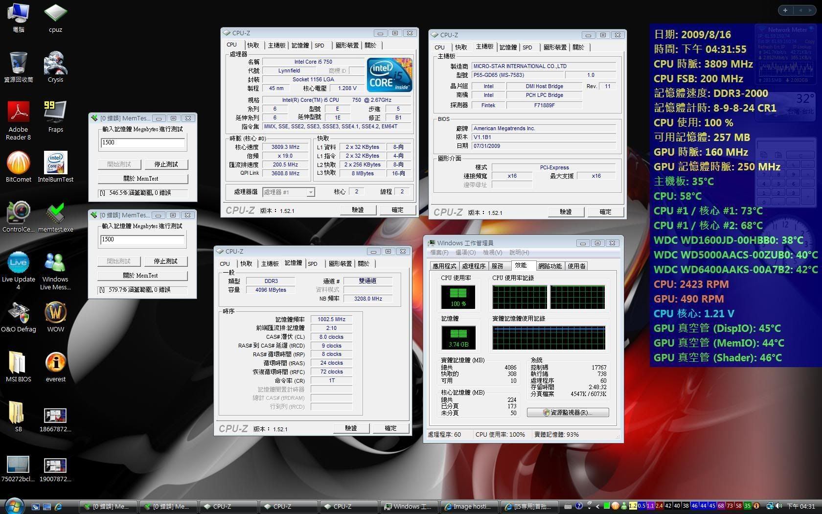The height and width of the screenshot is (514, 822).
Task: Click the Memory 3.74 GB meter in Task Manager
Action: 458,338
